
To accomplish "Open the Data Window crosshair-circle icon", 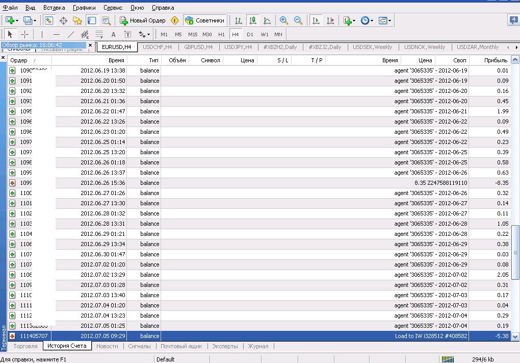I will 63,20.
